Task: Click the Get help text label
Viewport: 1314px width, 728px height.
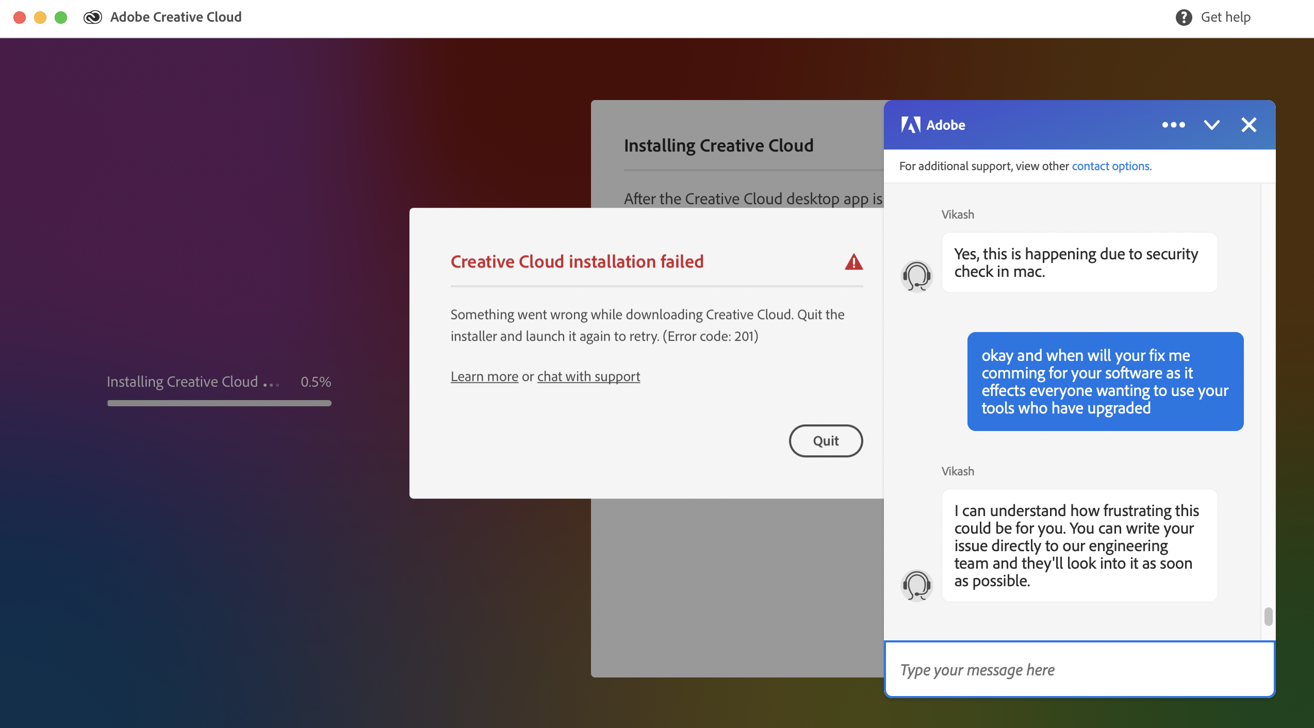Action: [1225, 18]
